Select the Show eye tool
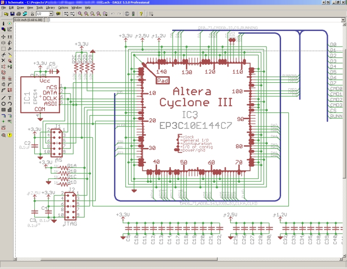This screenshot has width=347, height=269. coord(10,23)
